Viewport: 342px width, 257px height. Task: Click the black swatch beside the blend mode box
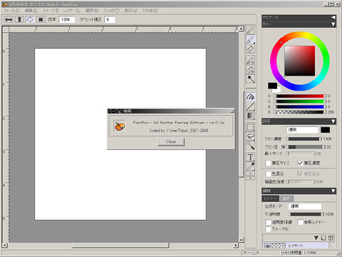(326, 130)
